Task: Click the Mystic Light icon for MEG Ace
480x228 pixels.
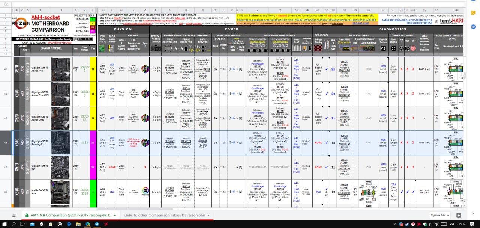Action: click(x=145, y=192)
